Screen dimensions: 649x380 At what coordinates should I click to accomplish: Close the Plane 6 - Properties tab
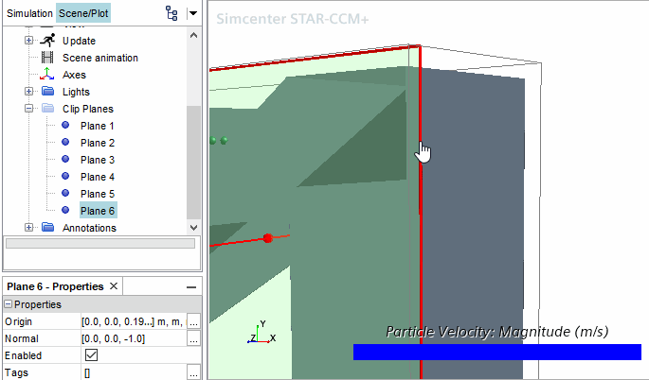click(114, 285)
